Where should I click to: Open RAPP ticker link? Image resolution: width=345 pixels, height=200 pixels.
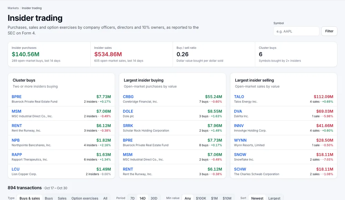coord(17,155)
